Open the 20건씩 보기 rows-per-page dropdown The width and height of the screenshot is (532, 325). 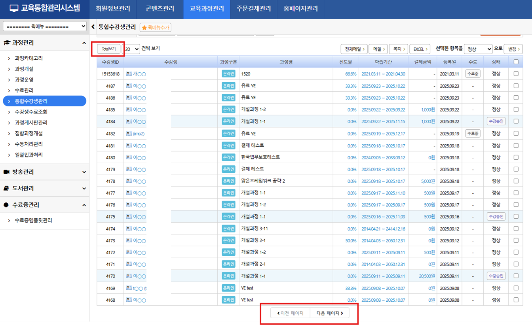132,49
